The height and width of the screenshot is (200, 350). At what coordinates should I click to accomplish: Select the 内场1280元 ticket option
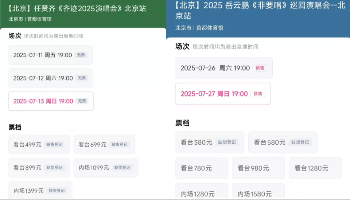pyautogui.click(x=201, y=193)
